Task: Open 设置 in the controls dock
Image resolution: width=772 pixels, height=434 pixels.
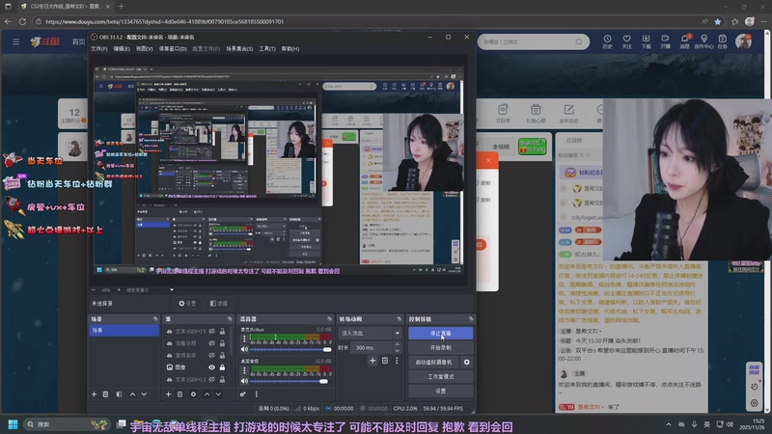Action: 441,391
